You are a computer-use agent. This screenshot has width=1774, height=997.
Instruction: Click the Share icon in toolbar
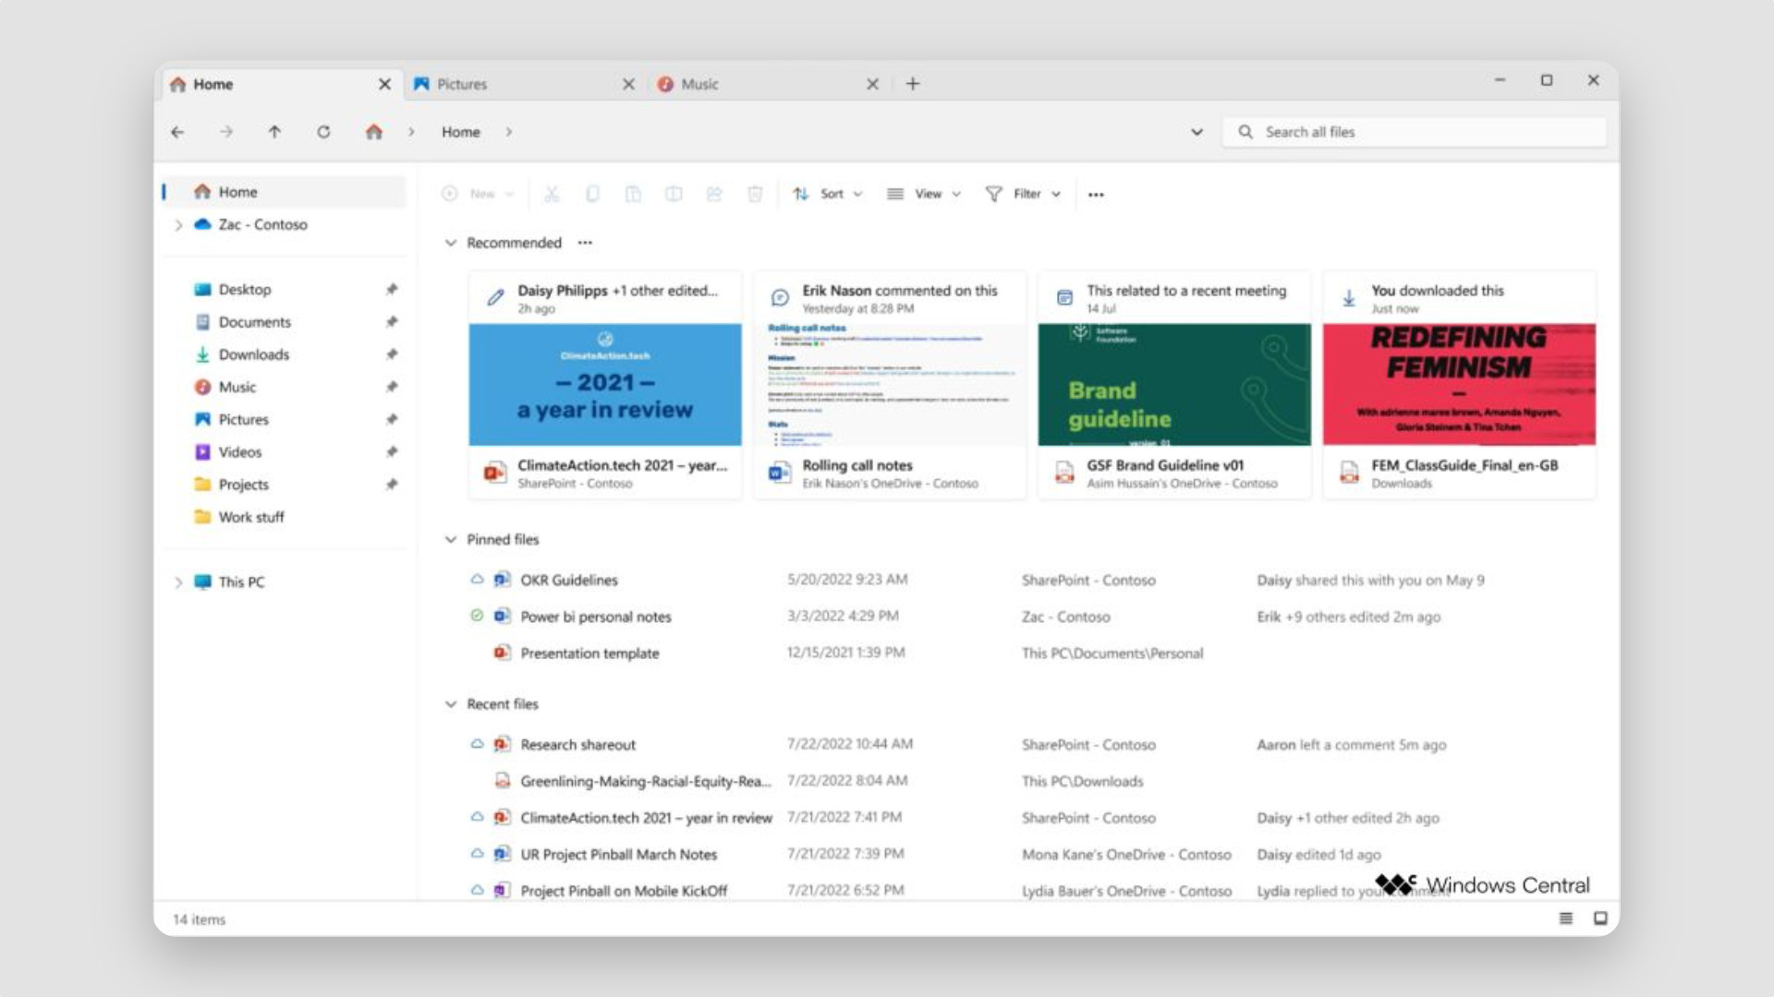(714, 194)
